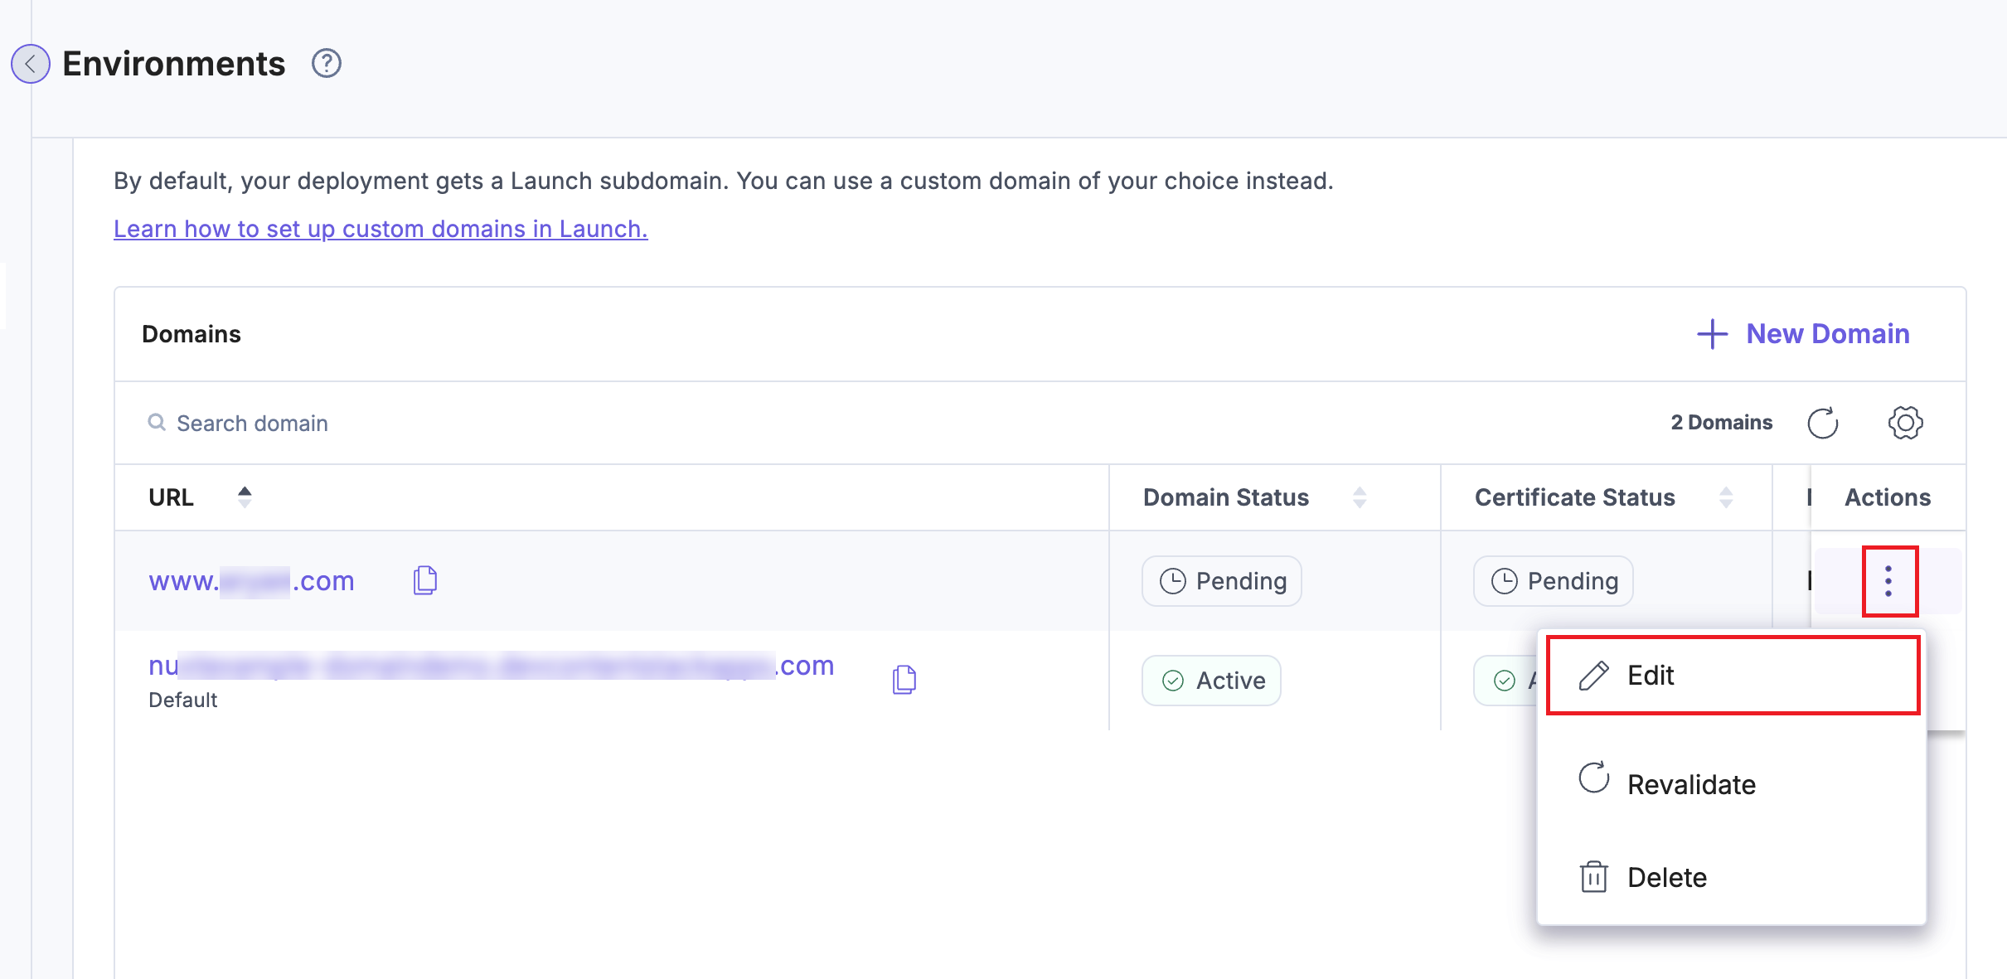The image size is (2007, 979).
Task: Click the Pending domain status badge
Action: coord(1220,580)
